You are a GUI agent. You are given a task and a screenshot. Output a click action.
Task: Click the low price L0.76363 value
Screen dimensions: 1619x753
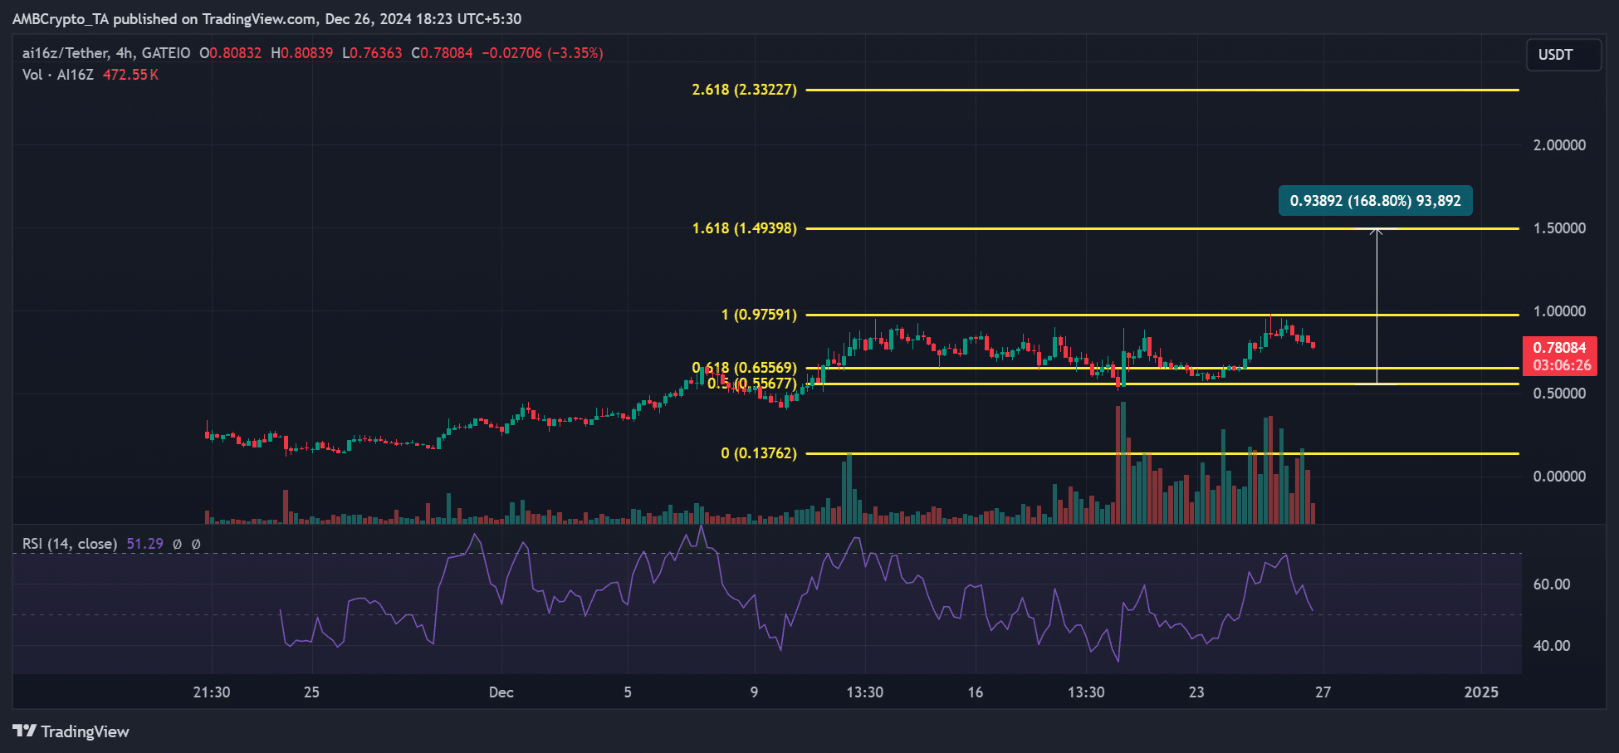pyautogui.click(x=372, y=53)
